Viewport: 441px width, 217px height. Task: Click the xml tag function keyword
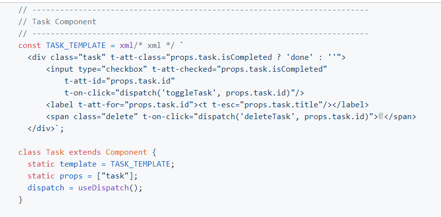(x=126, y=45)
